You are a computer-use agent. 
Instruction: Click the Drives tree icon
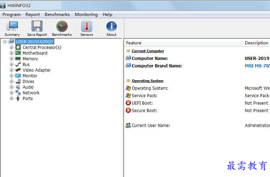coord(18,81)
